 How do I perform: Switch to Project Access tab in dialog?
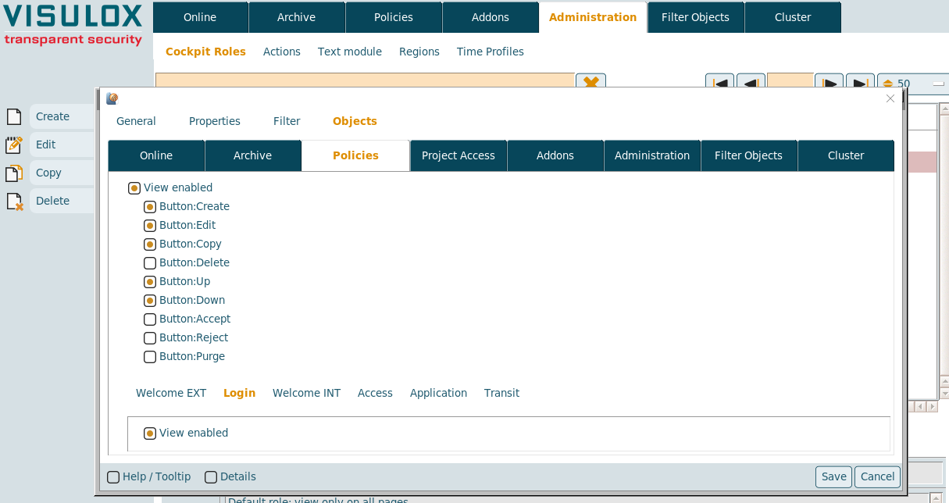(458, 155)
